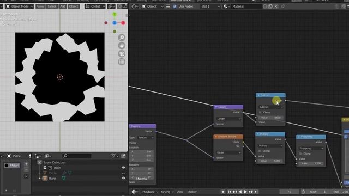Open the Global transform orientation dropdown
349x196 pixels.
click(x=95, y=7)
